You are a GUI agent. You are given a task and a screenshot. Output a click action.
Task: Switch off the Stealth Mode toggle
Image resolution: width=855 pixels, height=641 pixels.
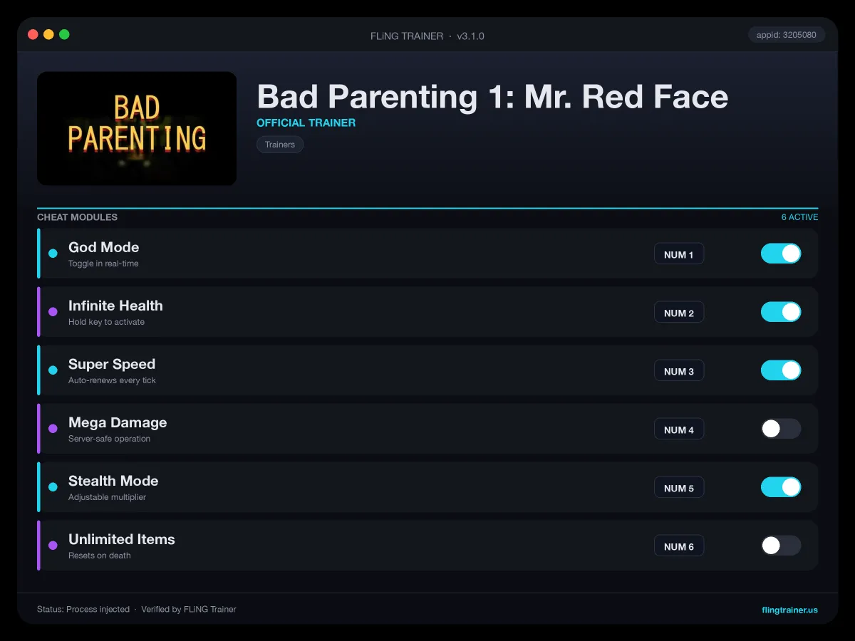click(x=781, y=487)
